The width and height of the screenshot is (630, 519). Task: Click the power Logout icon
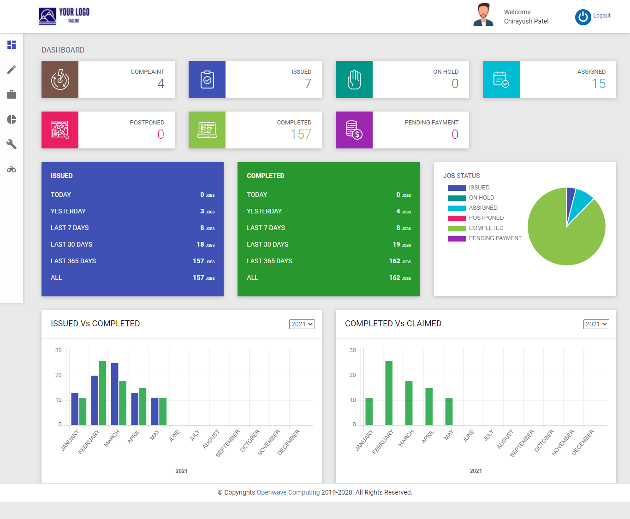click(x=583, y=17)
